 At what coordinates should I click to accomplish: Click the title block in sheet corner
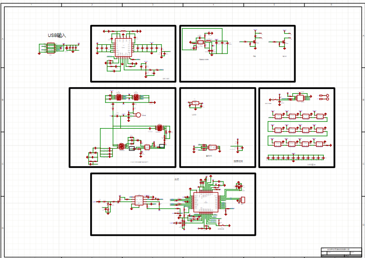(x=341, y=252)
